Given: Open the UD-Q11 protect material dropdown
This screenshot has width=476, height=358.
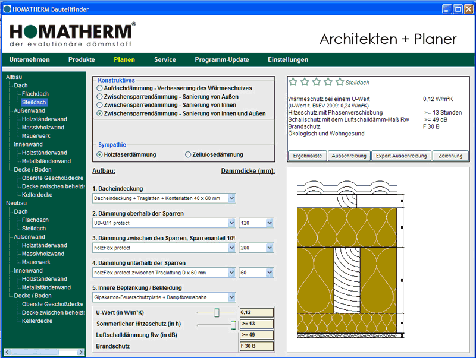Looking at the screenshot, I should point(231,223).
